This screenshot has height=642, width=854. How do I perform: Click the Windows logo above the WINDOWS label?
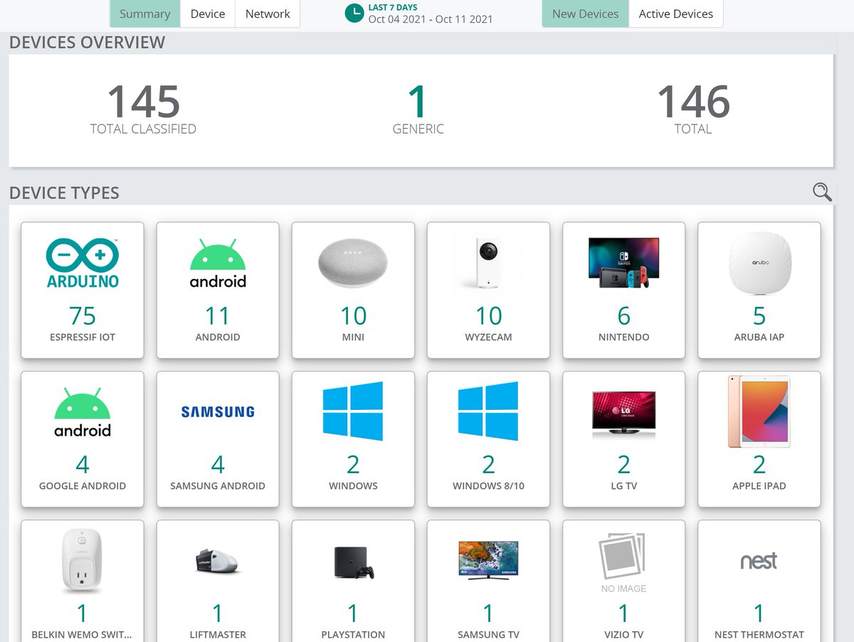click(353, 411)
